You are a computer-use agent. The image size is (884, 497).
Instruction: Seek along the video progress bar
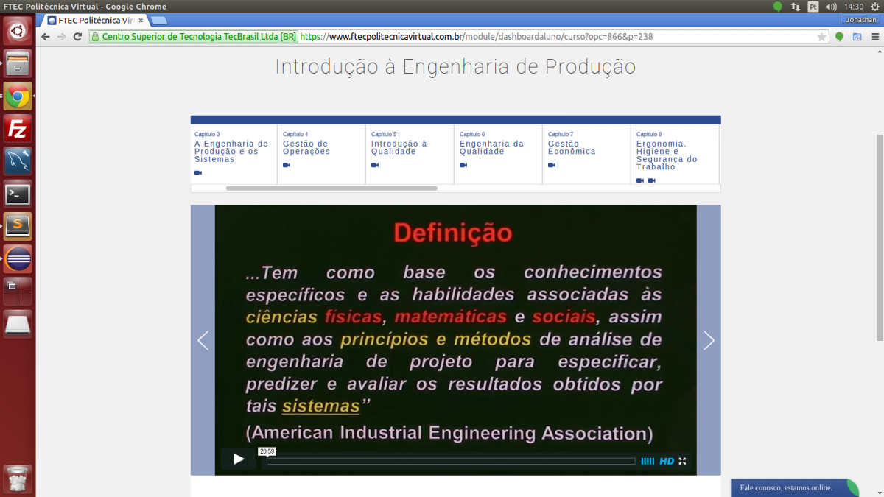tap(450, 462)
